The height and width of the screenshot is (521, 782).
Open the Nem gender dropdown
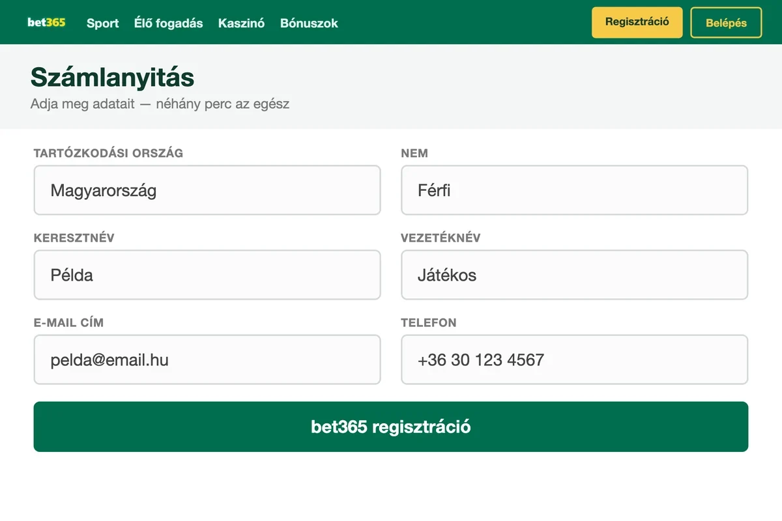pos(574,190)
